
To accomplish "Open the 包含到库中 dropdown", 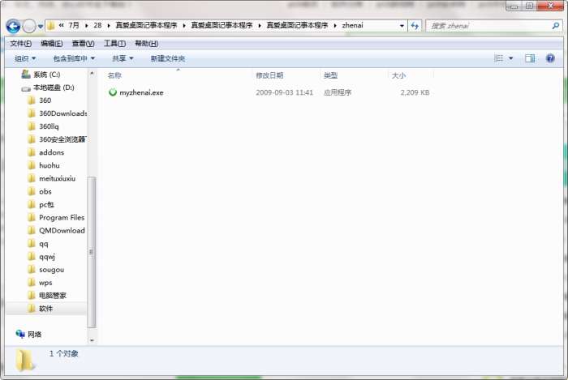I will click(74, 58).
